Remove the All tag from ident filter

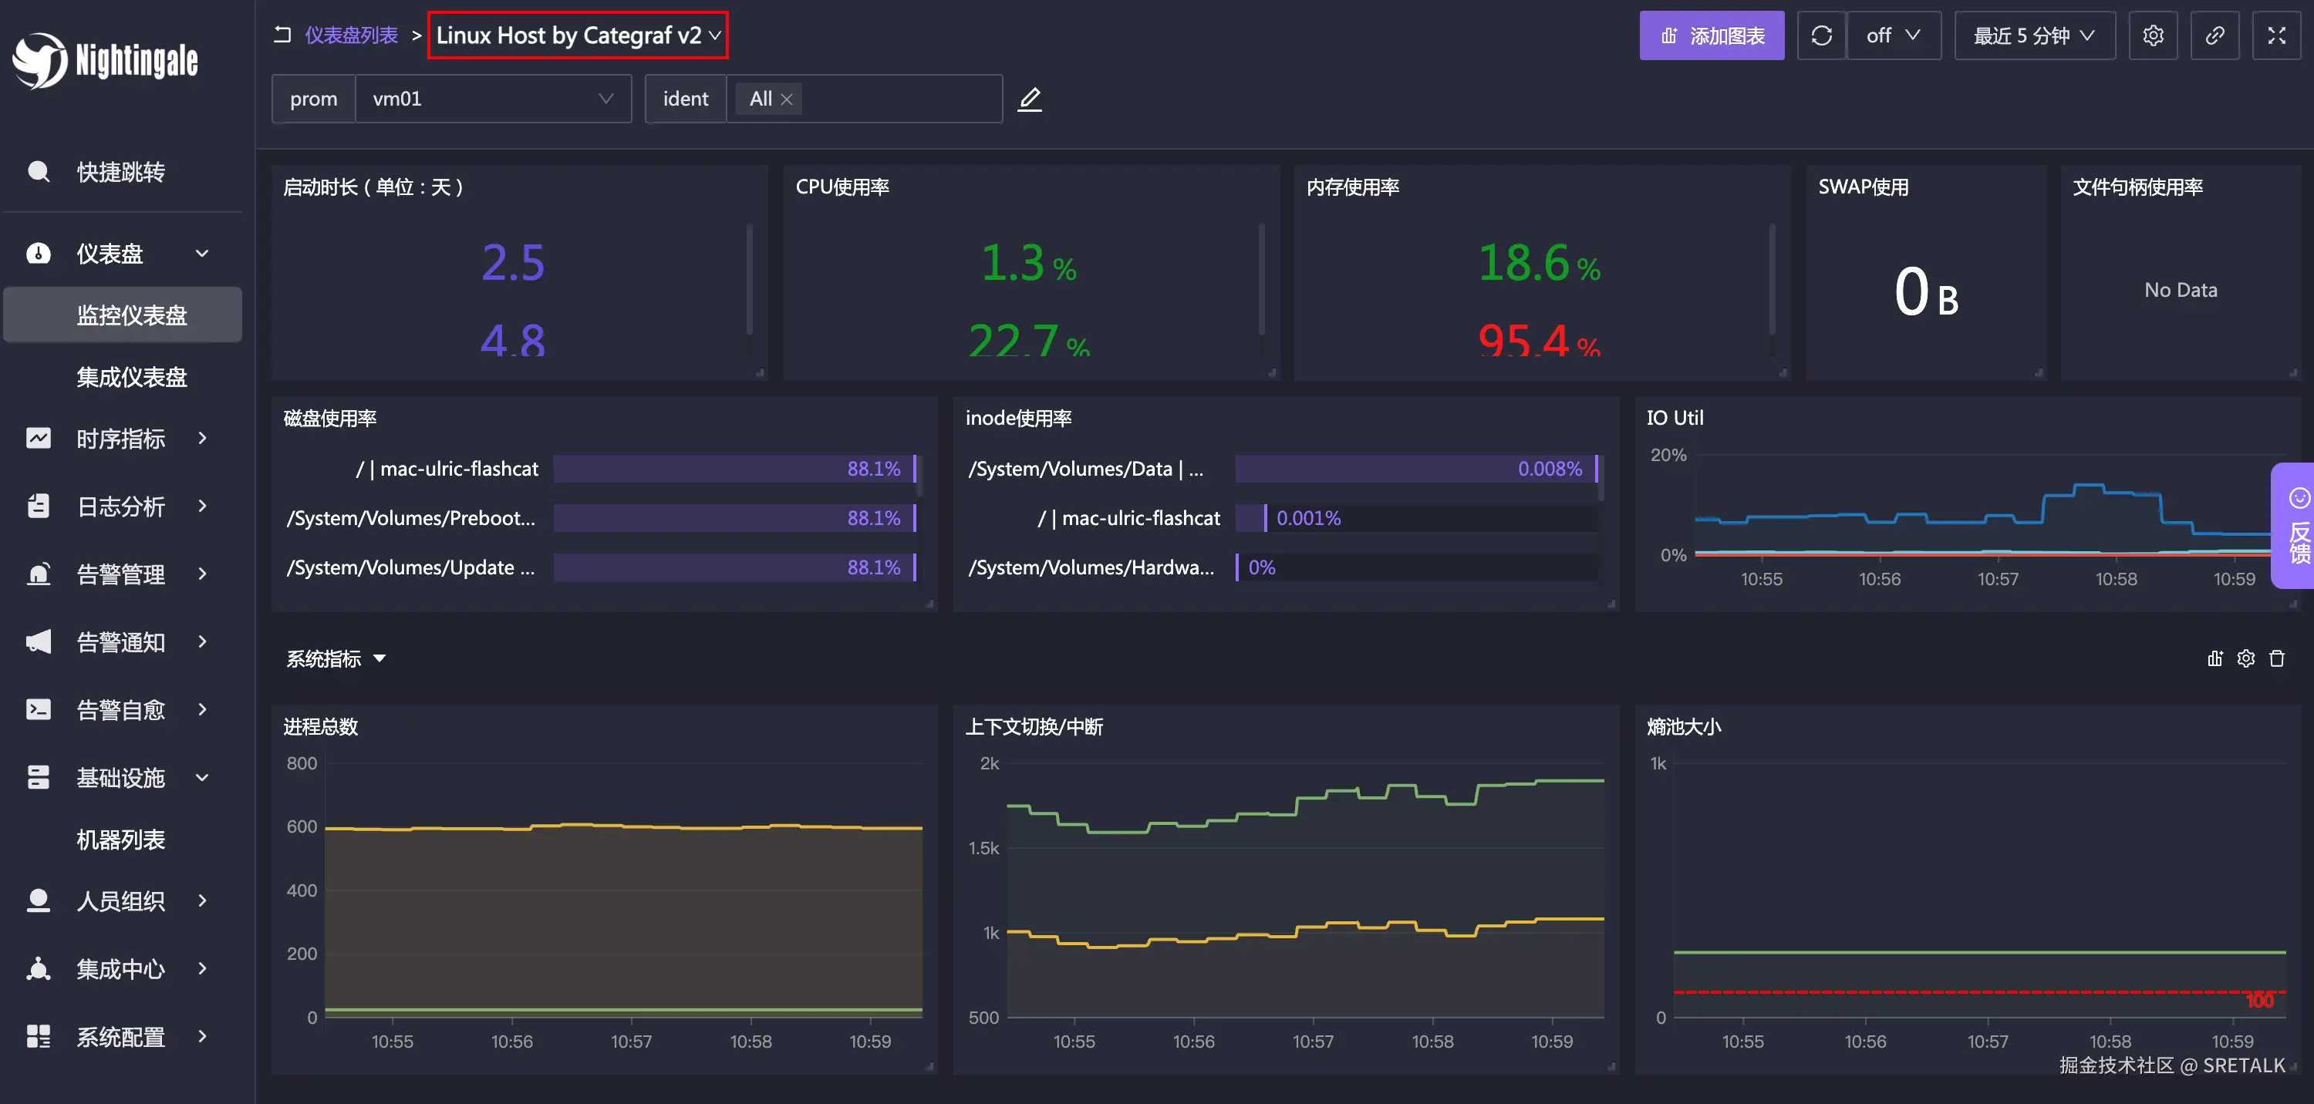[787, 99]
